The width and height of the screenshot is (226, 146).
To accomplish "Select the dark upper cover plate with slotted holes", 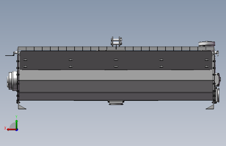I will pos(116,60).
